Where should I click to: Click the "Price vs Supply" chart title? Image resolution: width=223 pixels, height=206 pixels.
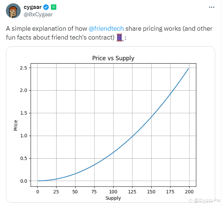click(x=113, y=58)
